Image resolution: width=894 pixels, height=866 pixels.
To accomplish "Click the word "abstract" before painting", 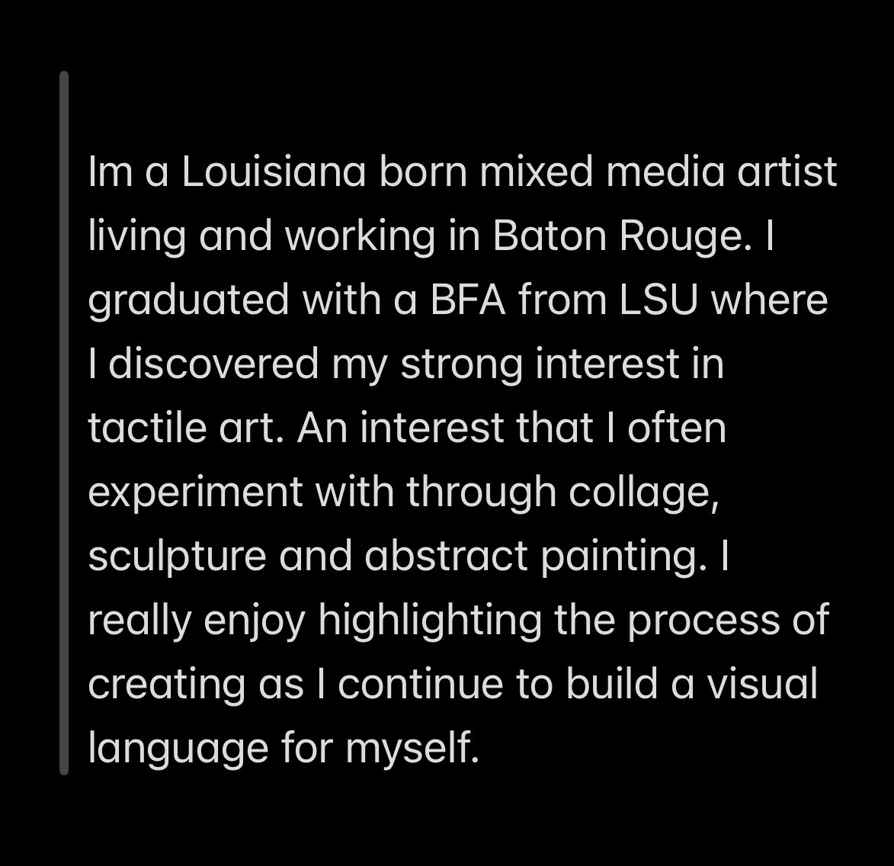I will [x=446, y=556].
